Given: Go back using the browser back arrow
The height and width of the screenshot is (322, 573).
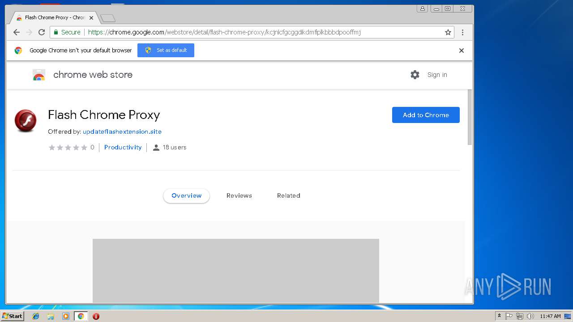Looking at the screenshot, I should (x=17, y=32).
